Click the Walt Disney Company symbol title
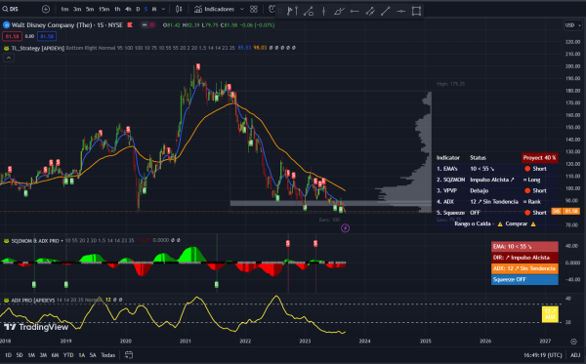The width and height of the screenshot is (586, 364). pos(67,25)
